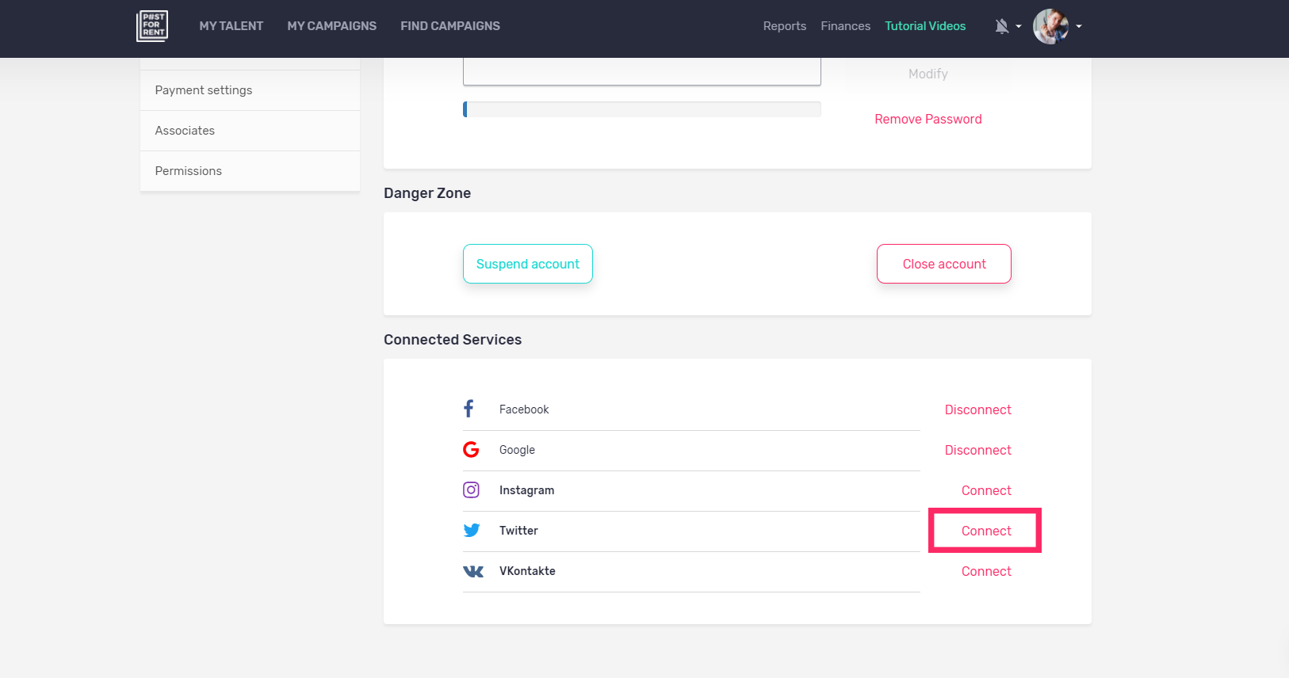Click the Post For Rent logo

pos(152,26)
